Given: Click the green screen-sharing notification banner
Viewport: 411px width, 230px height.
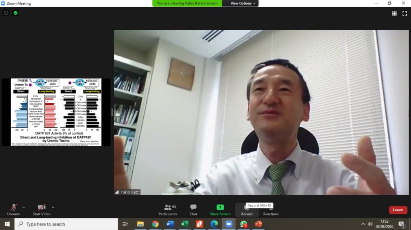Looking at the screenshot, I should (x=187, y=4).
